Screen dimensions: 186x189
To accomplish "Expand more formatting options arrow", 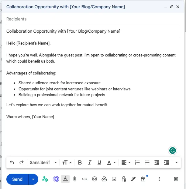I will coord(176,162).
